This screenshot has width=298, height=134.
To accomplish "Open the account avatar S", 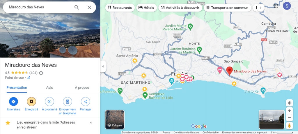I will (x=287, y=6).
